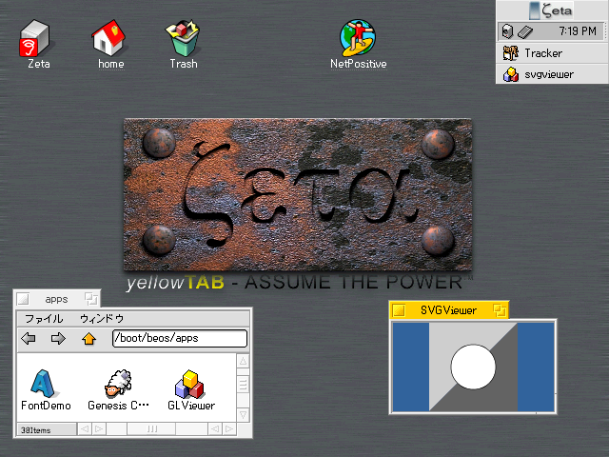
Task: Go forward with right arrow in apps window
Action: tap(58, 339)
